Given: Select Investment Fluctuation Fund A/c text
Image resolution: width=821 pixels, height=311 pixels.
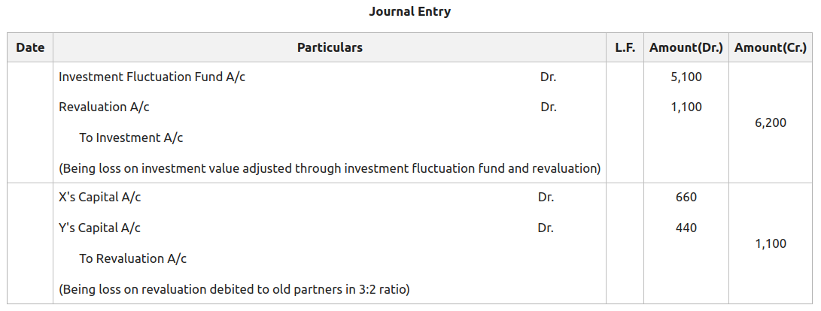Looking at the screenshot, I should [152, 77].
